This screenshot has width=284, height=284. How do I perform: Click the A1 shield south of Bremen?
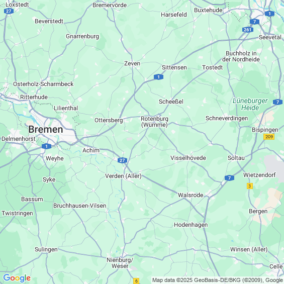46,146
